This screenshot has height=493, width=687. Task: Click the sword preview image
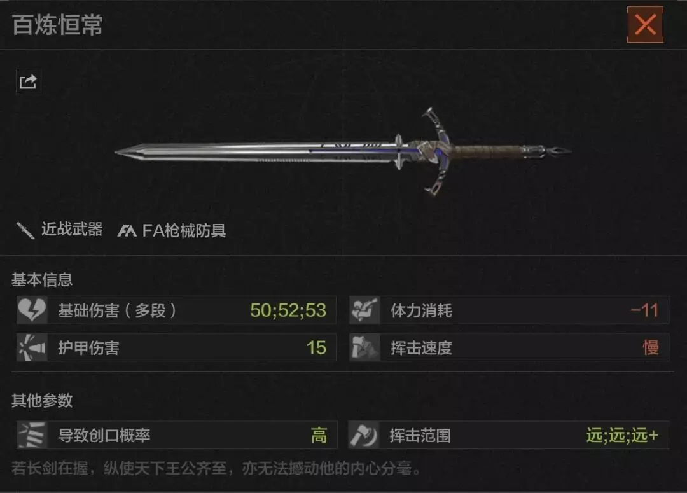(x=343, y=151)
